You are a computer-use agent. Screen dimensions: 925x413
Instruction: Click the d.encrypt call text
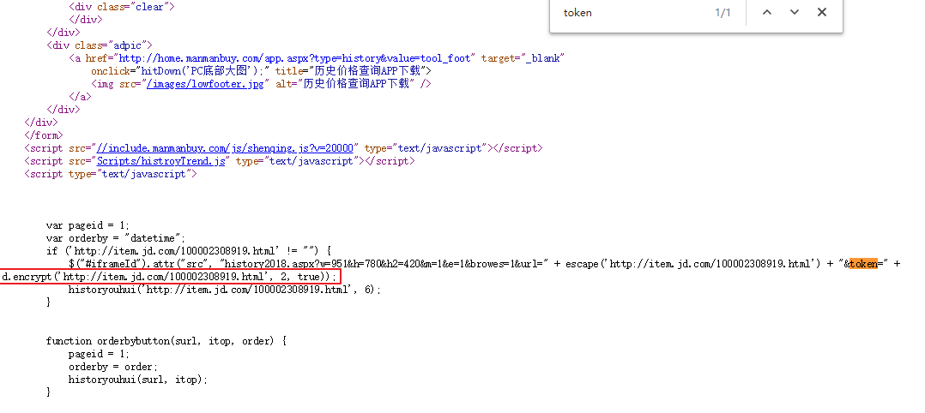(x=169, y=277)
